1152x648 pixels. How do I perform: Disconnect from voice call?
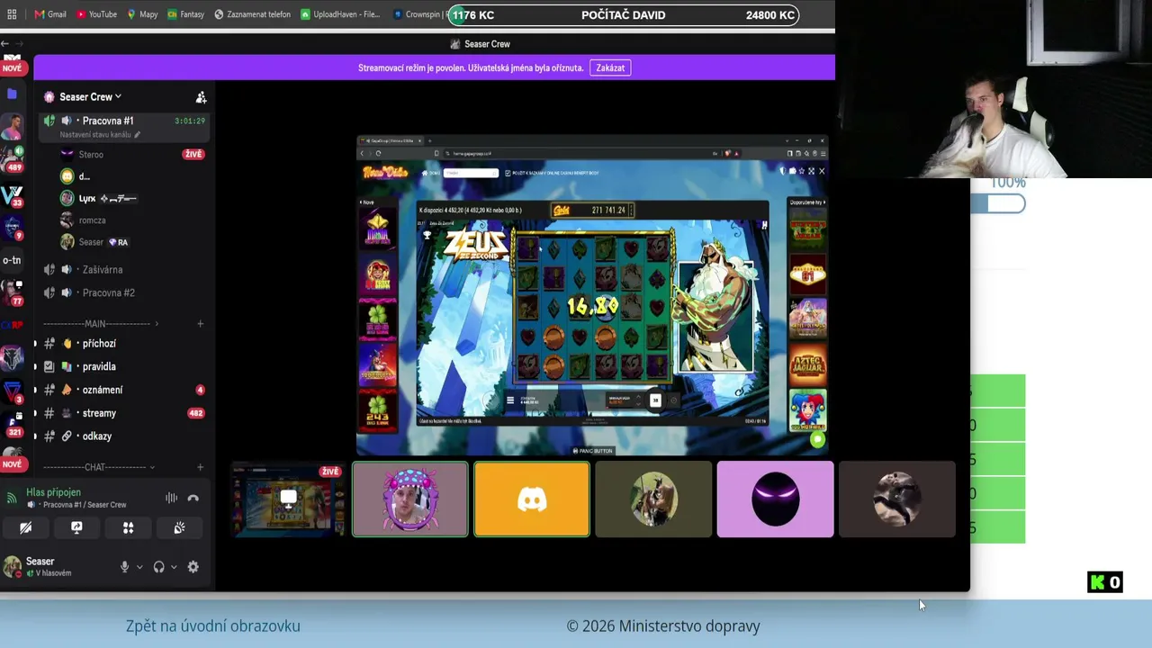193,498
